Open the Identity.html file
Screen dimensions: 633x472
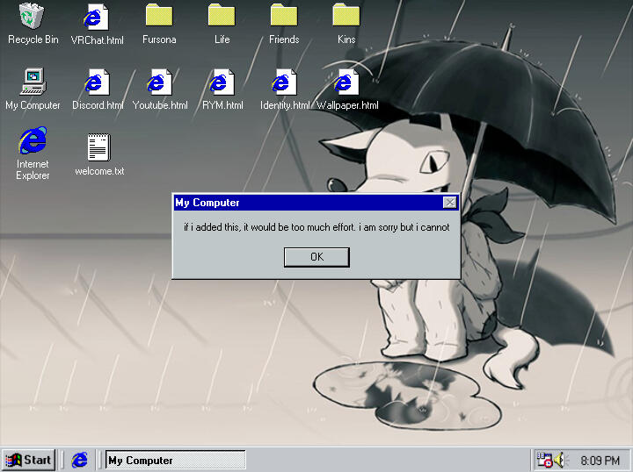tap(284, 82)
